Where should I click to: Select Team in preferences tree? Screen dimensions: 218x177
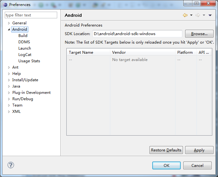click(17, 105)
